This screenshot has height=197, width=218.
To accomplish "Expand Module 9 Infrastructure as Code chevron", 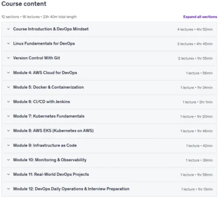I will point(8,145).
